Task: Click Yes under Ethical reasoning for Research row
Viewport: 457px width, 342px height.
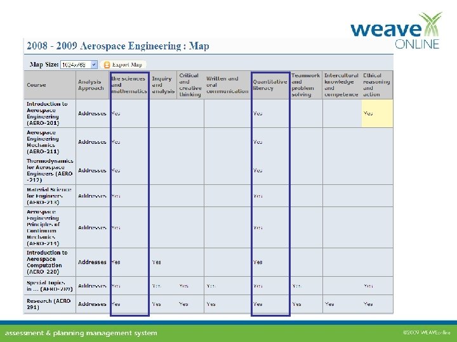Action: pyautogui.click(x=368, y=304)
